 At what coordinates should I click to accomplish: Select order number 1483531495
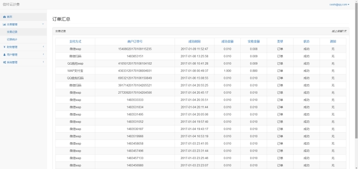pos(135,115)
